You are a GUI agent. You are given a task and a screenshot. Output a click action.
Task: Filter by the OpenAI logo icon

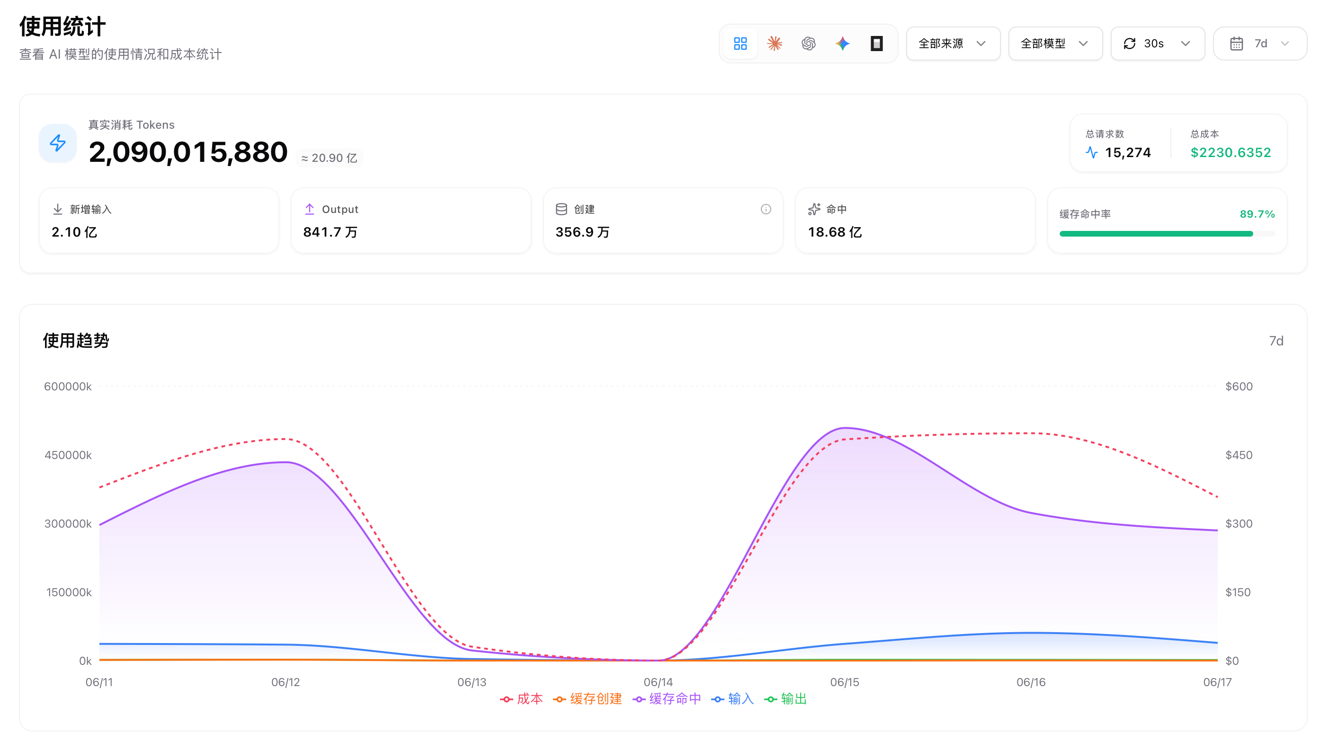pos(808,44)
